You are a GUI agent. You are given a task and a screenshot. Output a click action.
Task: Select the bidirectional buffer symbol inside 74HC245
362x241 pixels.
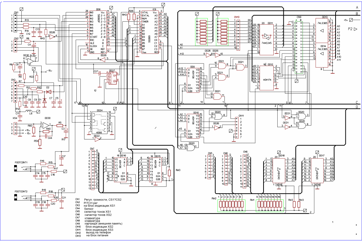tap(267, 36)
